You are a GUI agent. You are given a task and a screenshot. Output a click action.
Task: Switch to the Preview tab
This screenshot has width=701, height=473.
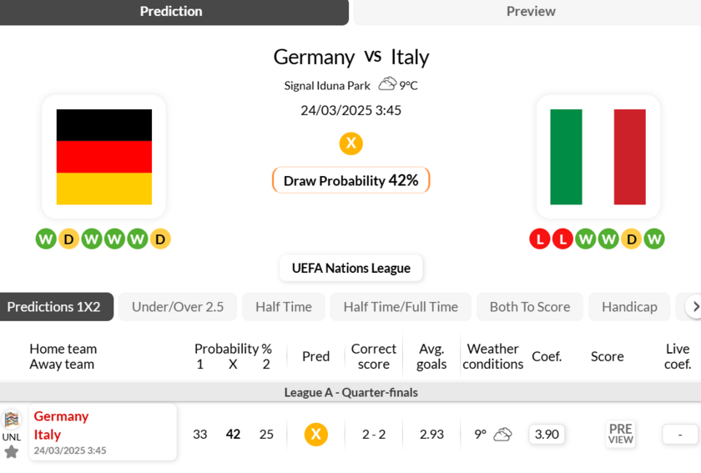click(x=531, y=12)
